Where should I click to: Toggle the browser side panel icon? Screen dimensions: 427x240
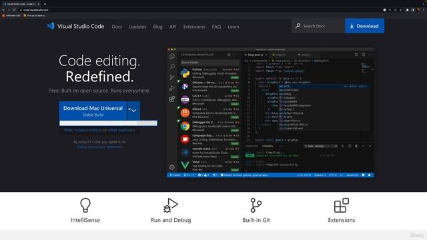(x=412, y=10)
